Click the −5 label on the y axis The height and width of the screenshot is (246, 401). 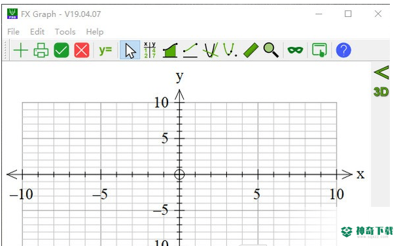tap(161, 211)
